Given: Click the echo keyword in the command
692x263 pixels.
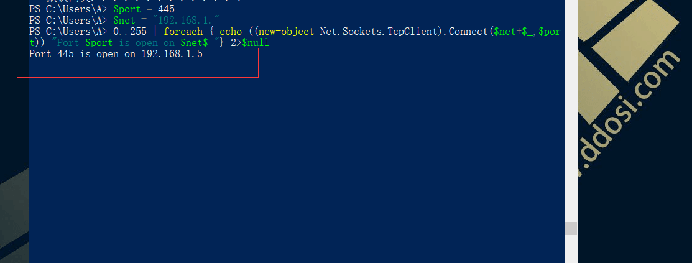Looking at the screenshot, I should tap(231, 32).
